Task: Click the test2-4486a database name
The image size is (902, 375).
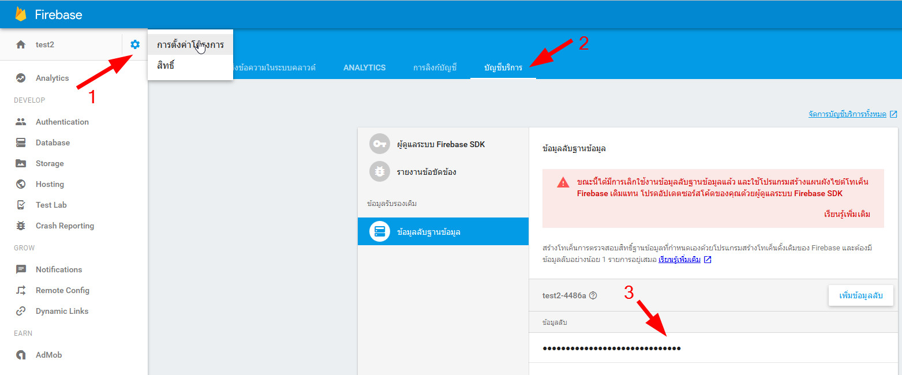Action: click(564, 295)
